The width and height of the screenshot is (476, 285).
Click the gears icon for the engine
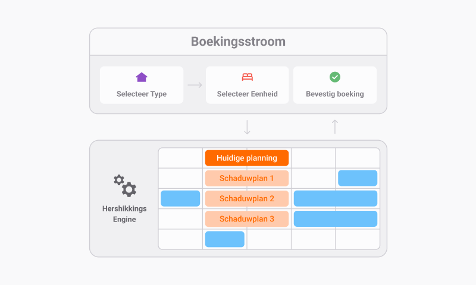pyautogui.click(x=126, y=186)
